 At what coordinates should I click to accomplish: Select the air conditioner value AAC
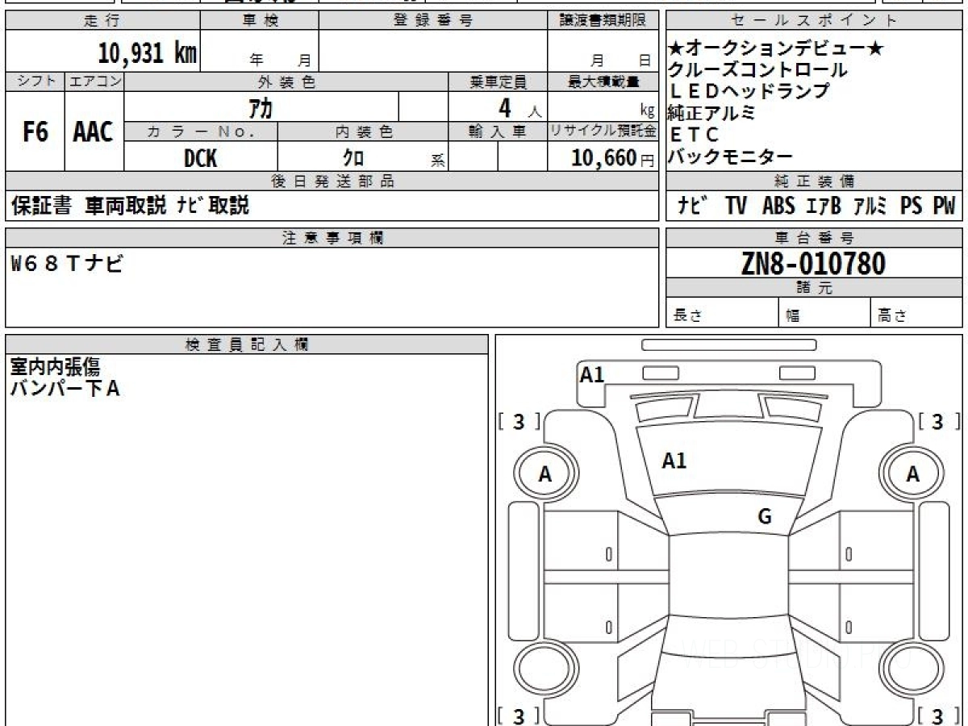pyautogui.click(x=94, y=132)
